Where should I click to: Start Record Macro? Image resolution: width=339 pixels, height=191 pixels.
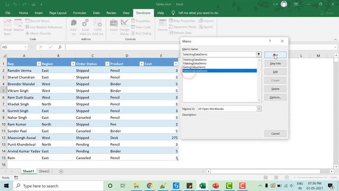(38, 21)
